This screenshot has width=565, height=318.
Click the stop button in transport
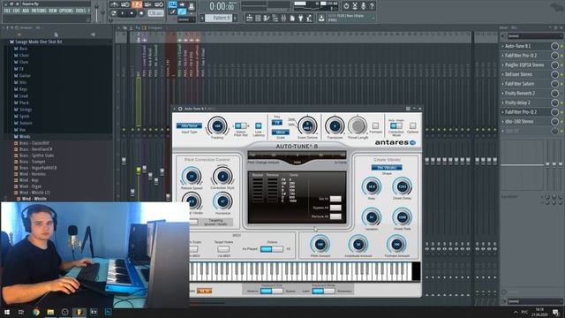pos(132,13)
